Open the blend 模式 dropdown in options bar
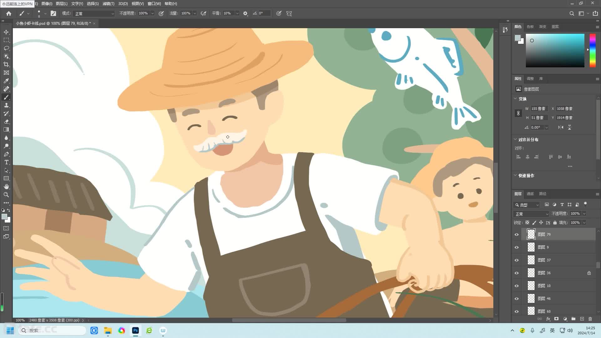601x338 pixels. coord(94,13)
